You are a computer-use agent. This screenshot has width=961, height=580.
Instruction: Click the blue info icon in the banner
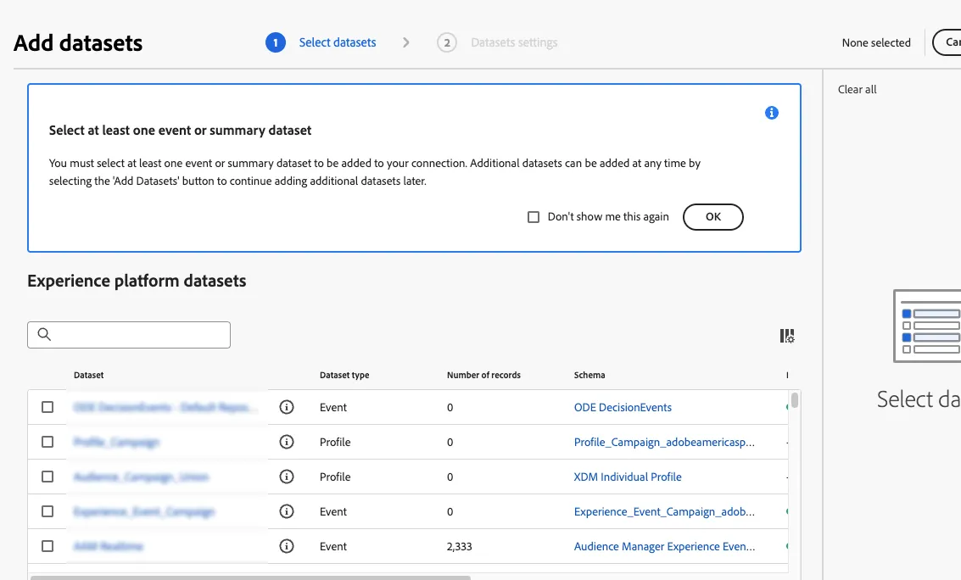[772, 113]
